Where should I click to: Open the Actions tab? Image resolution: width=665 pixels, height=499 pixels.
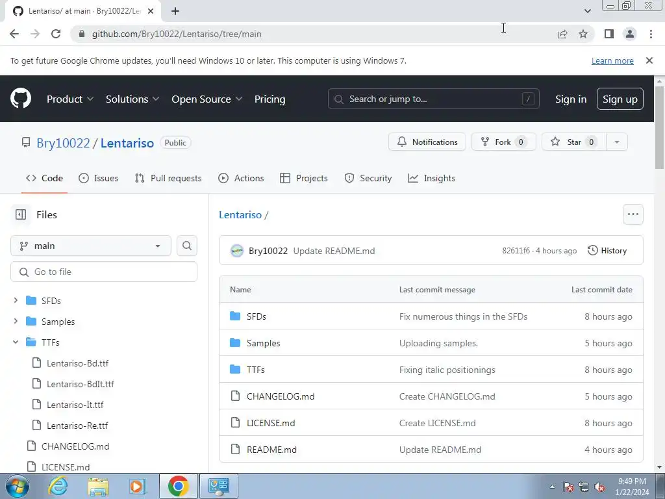(241, 178)
